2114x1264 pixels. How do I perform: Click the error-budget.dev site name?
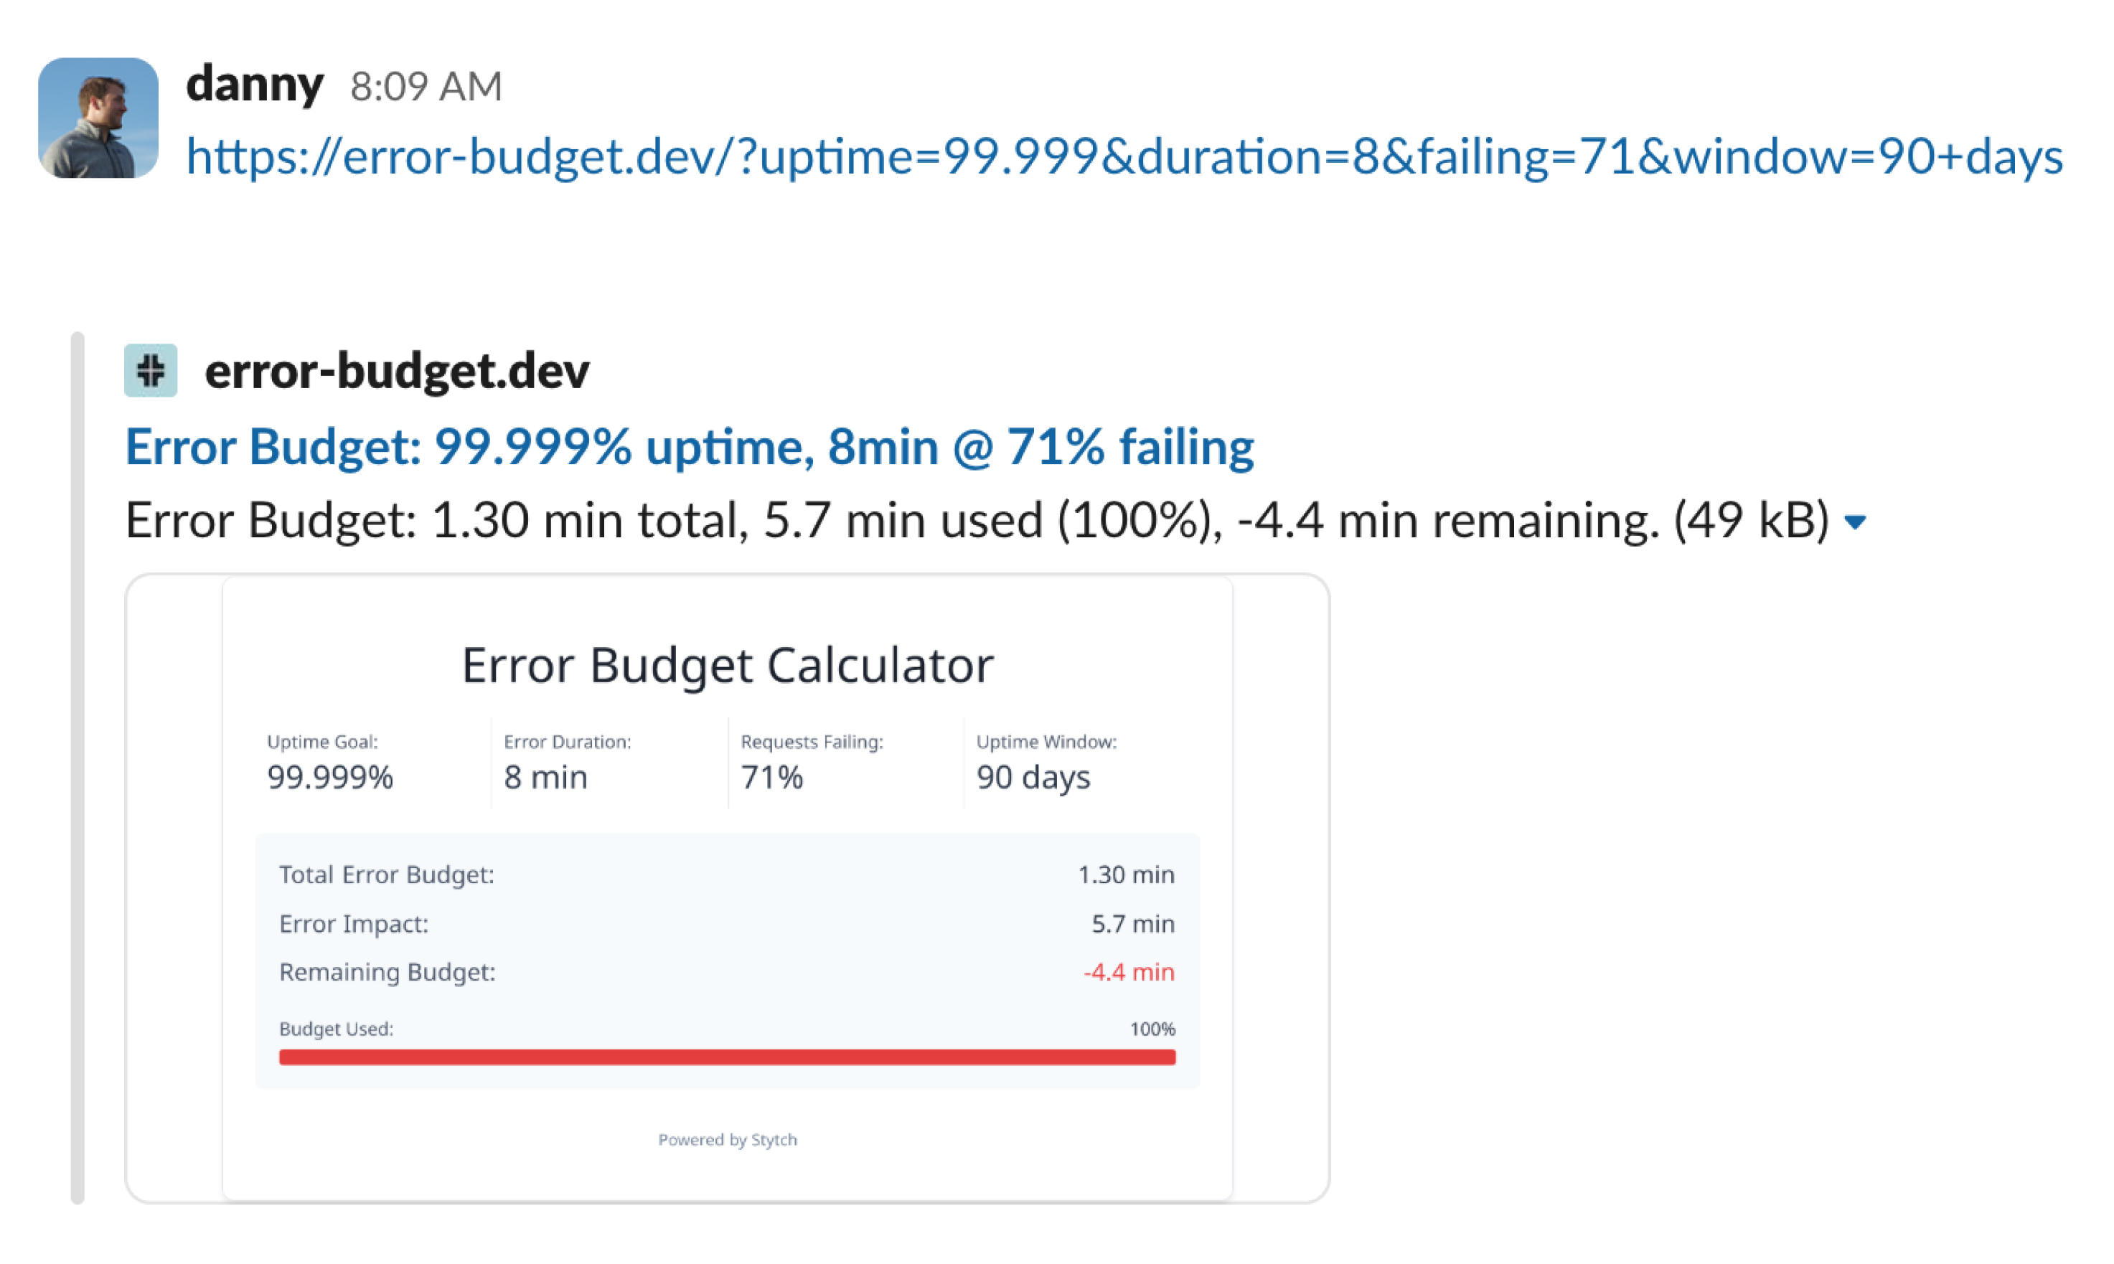coord(397,372)
